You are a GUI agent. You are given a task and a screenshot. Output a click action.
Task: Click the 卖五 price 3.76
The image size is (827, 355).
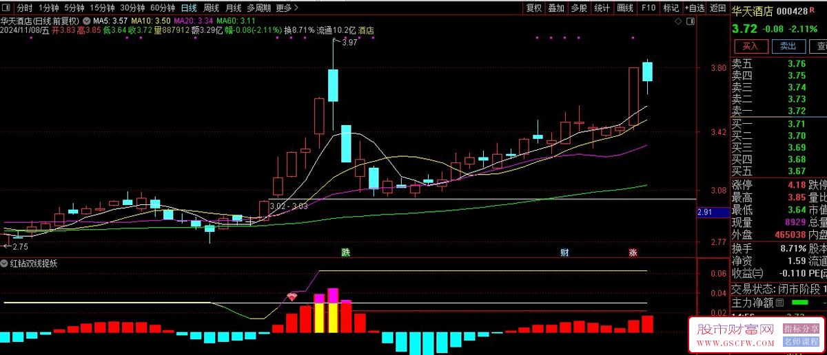(797, 64)
